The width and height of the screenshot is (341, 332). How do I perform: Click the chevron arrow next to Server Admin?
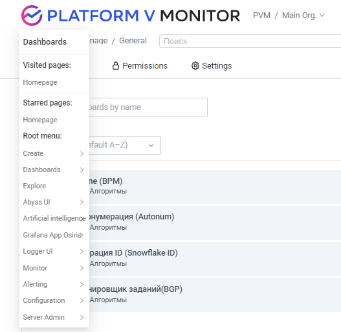(82, 317)
